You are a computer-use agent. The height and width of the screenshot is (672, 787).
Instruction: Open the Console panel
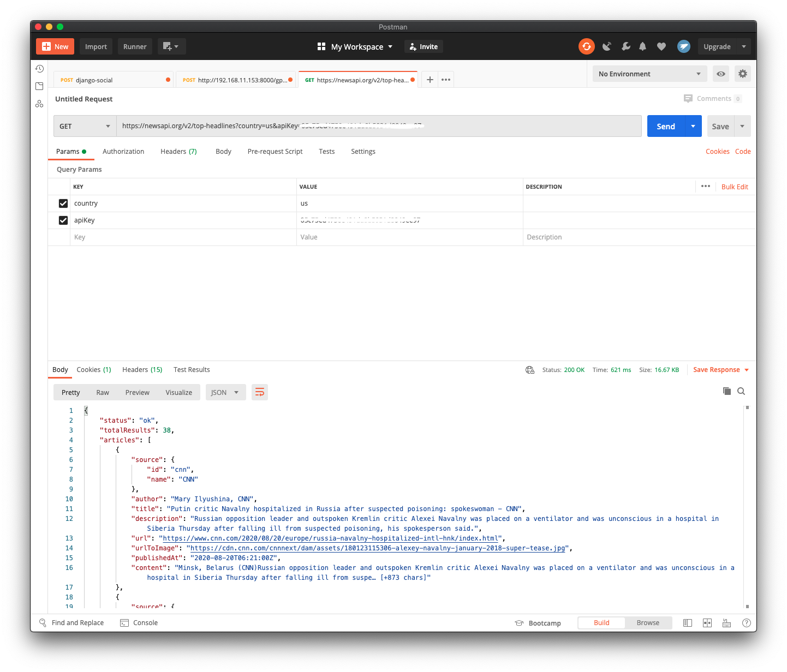point(139,623)
